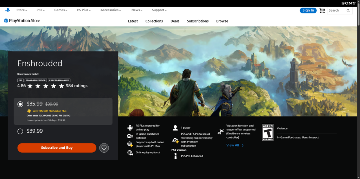Click the 1 player person icon
This screenshot has width=360, height=179.
(175, 128)
